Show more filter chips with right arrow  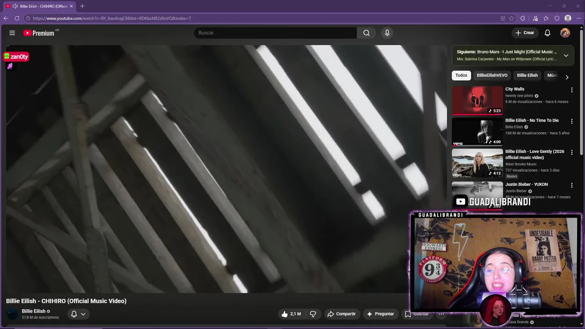click(x=567, y=77)
